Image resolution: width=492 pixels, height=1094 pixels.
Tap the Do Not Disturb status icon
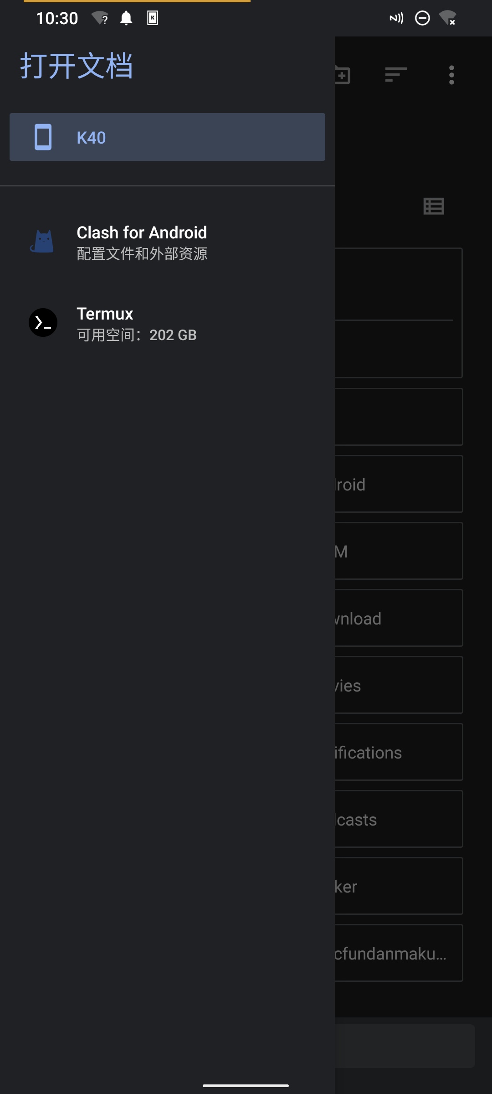[x=422, y=18]
